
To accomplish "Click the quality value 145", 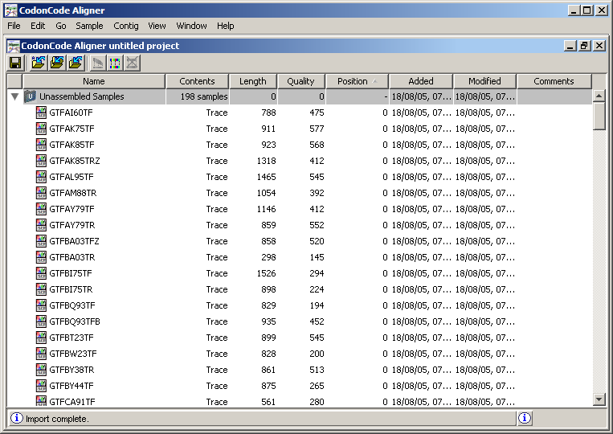I will 317,257.
